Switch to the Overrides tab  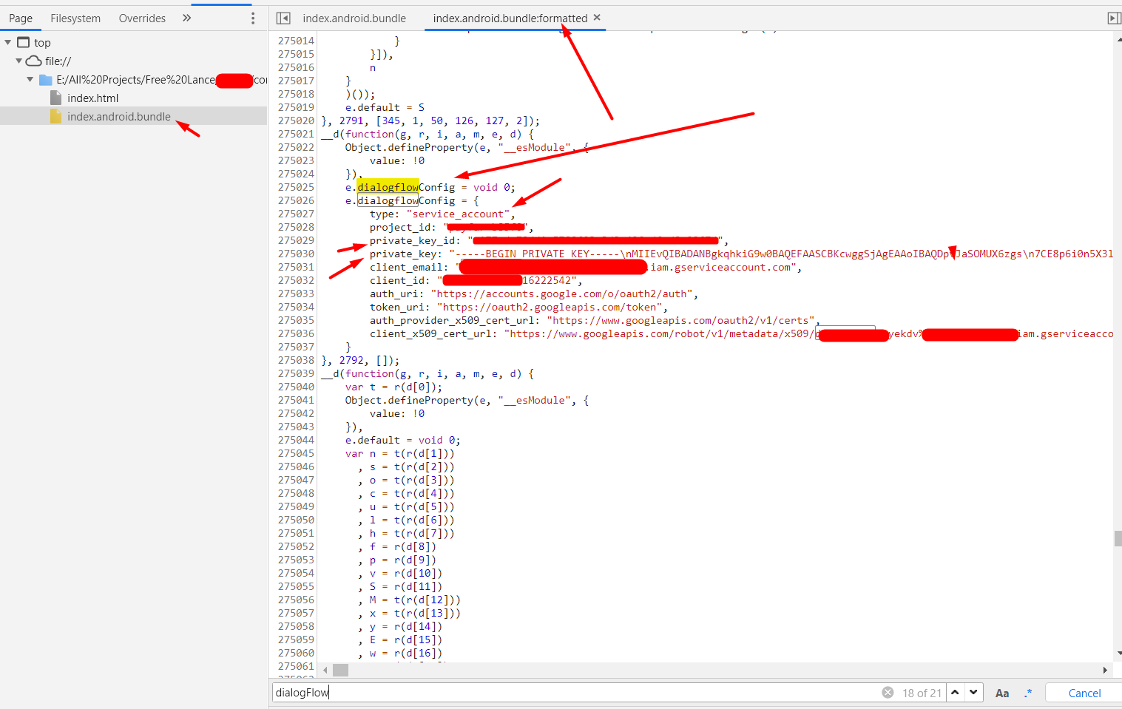142,18
